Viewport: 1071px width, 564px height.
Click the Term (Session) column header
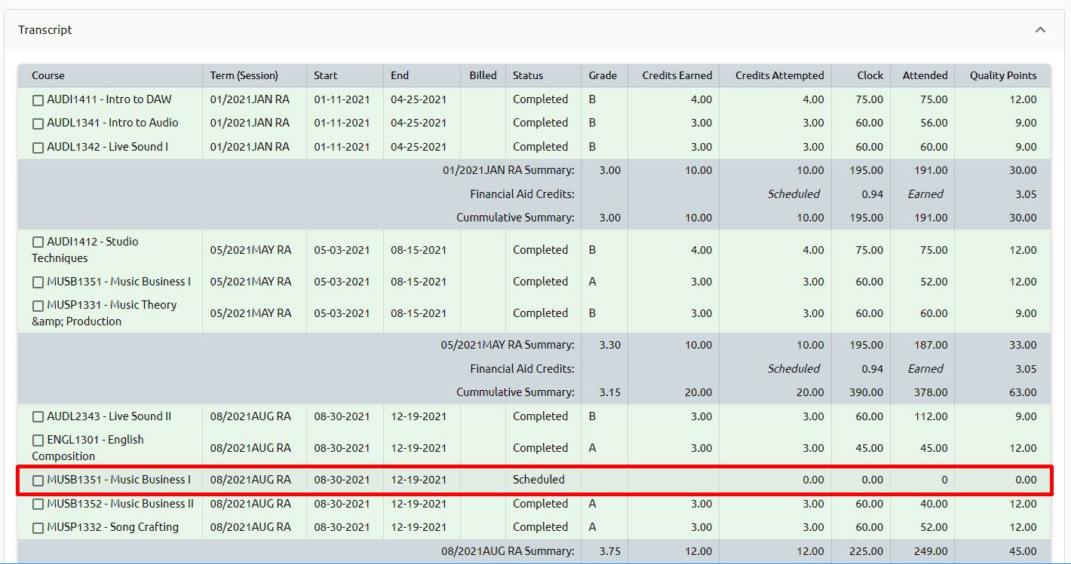(244, 75)
